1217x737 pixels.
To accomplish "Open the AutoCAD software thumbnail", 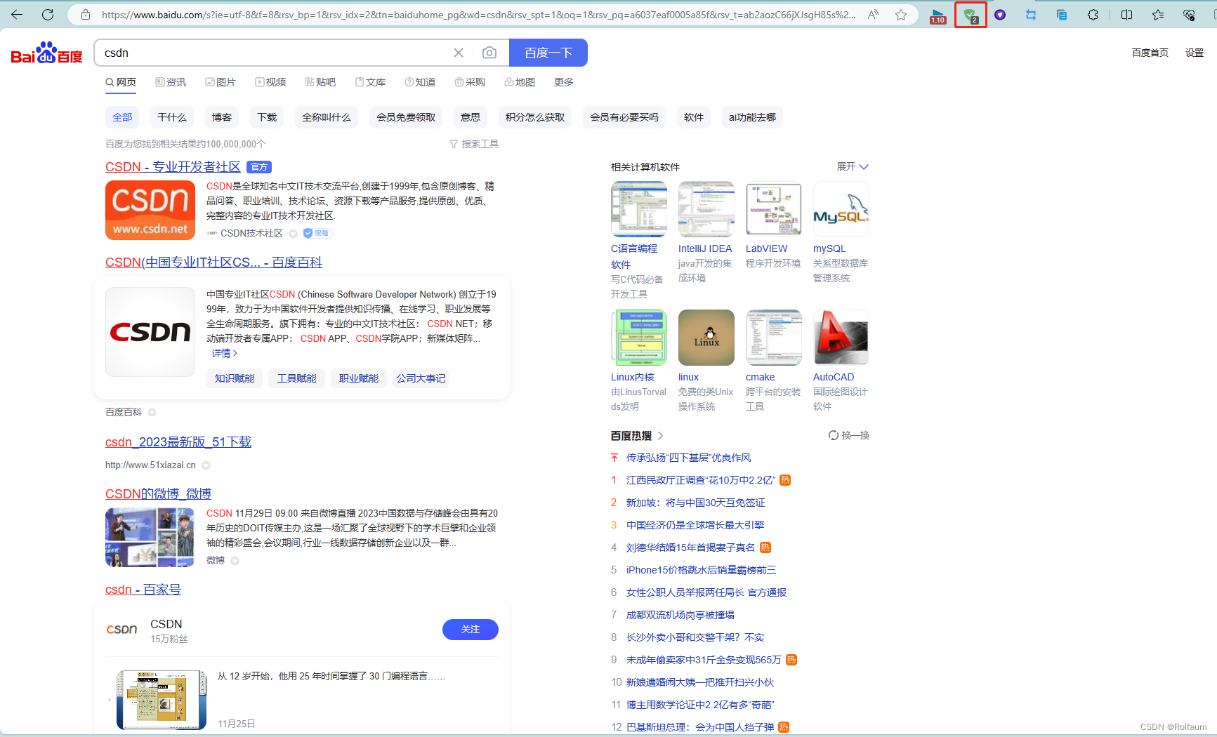I will 841,338.
